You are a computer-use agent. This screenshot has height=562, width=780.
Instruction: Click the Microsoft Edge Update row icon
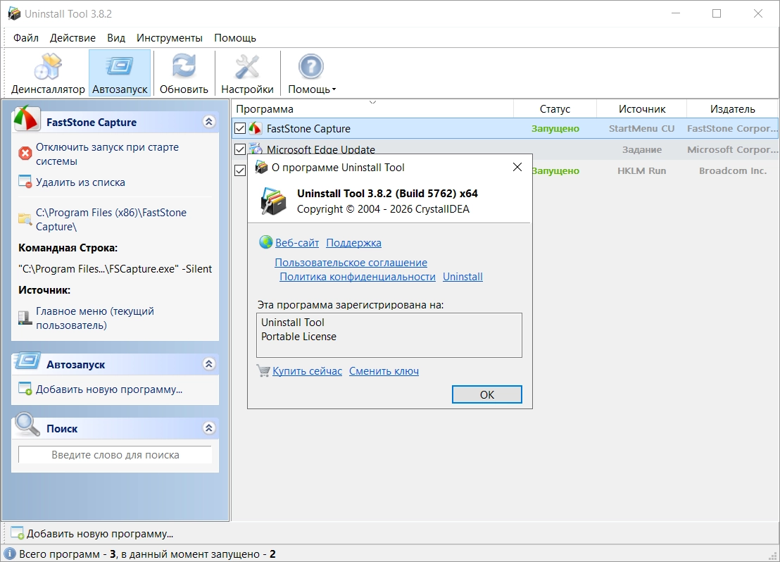coord(256,148)
